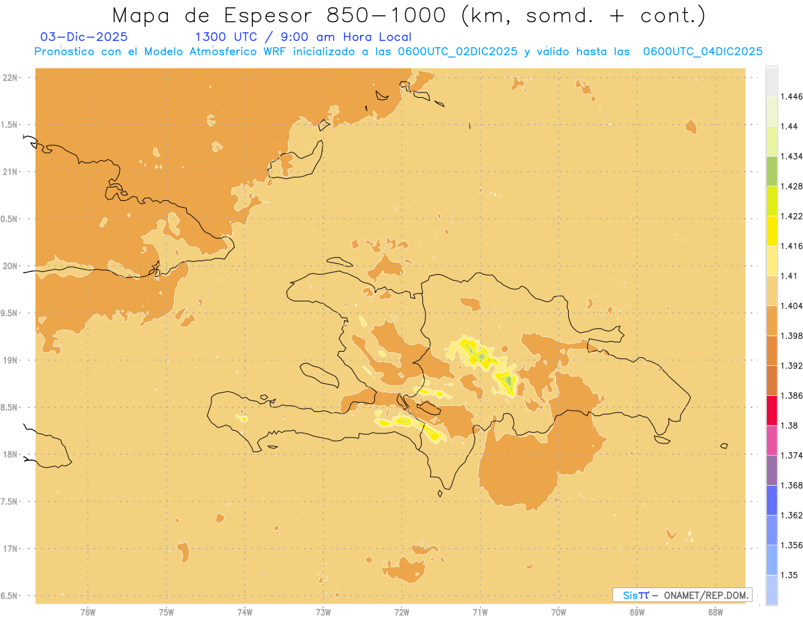Viewport: 803px width, 621px height.
Task: Click the palest blue swatch below 1.35
Action: [x=772, y=590]
